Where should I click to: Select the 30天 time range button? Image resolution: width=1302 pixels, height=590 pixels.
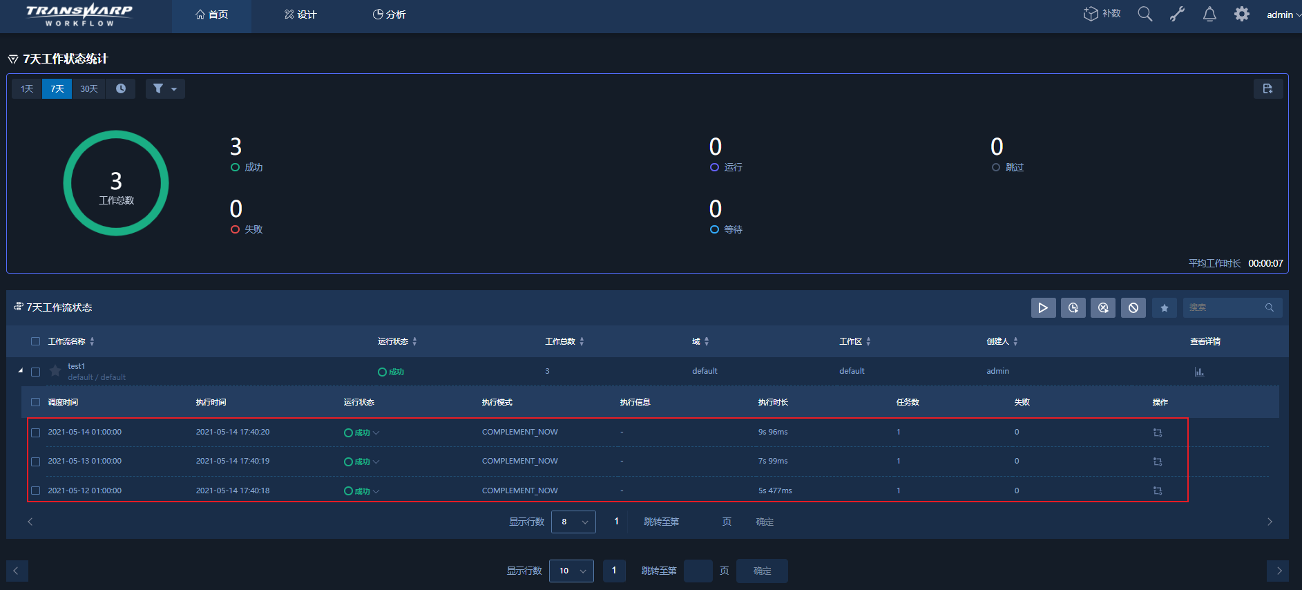[88, 88]
